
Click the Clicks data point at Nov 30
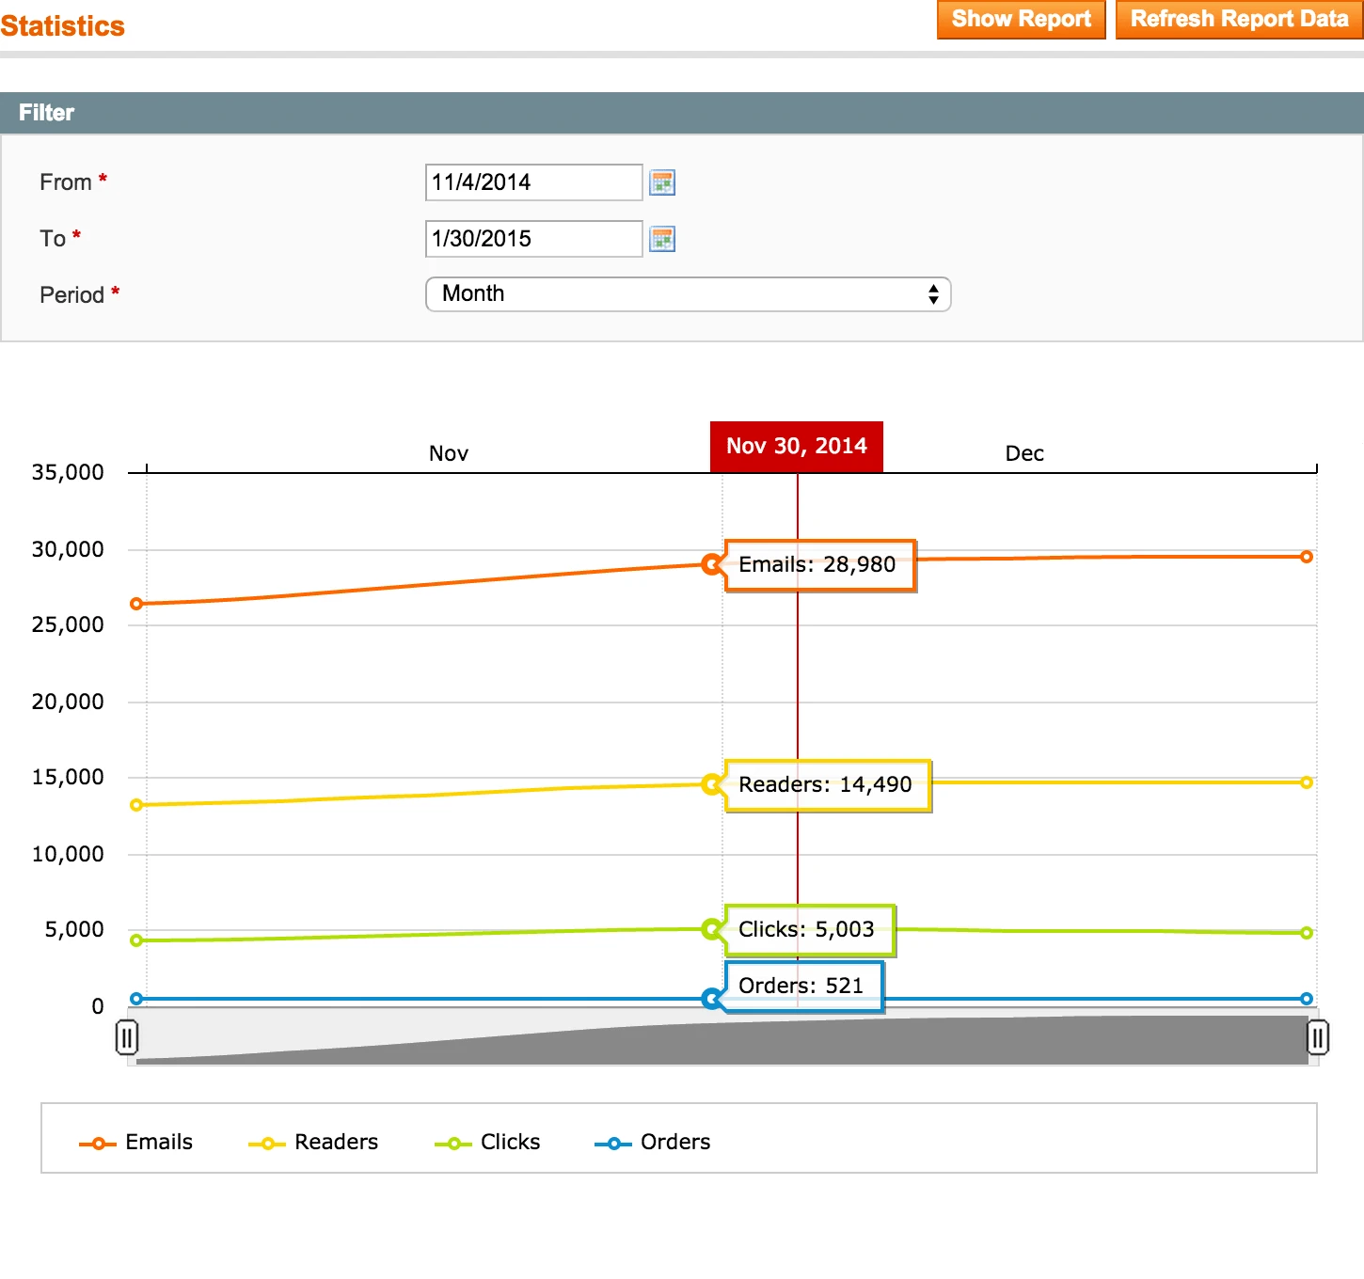coord(712,929)
